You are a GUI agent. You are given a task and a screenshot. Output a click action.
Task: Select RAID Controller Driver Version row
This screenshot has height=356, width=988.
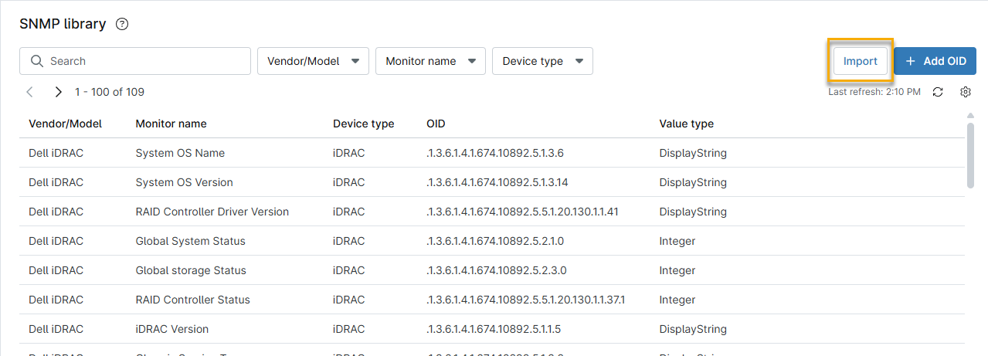click(492, 212)
